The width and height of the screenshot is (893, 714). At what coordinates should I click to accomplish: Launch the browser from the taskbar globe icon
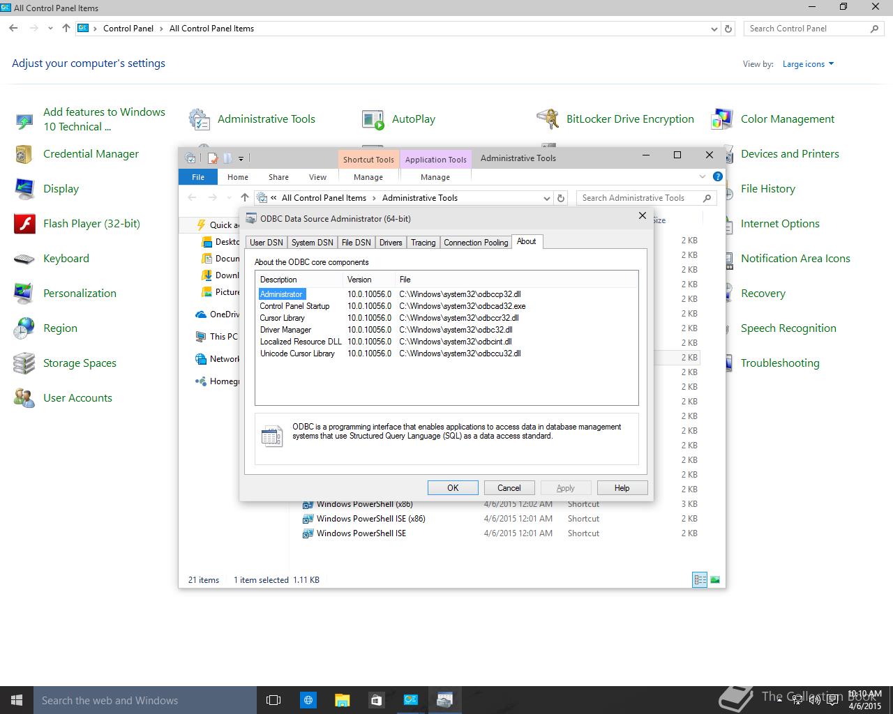[308, 700]
